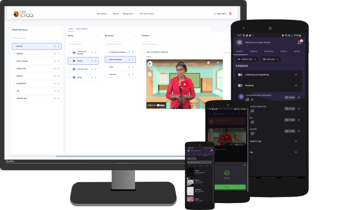The width and height of the screenshot is (348, 210).
Task: Open the GRADE FIVE dropdown on the phone
Action: click(247, 59)
